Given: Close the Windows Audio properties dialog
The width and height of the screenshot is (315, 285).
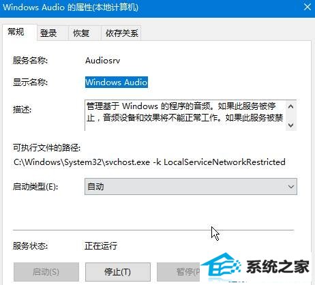Looking at the screenshot, I should pyautogui.click(x=307, y=7).
